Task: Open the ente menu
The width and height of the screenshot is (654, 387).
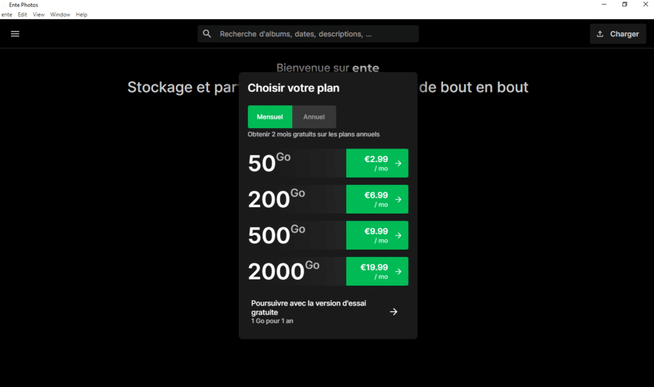Action: click(6, 14)
